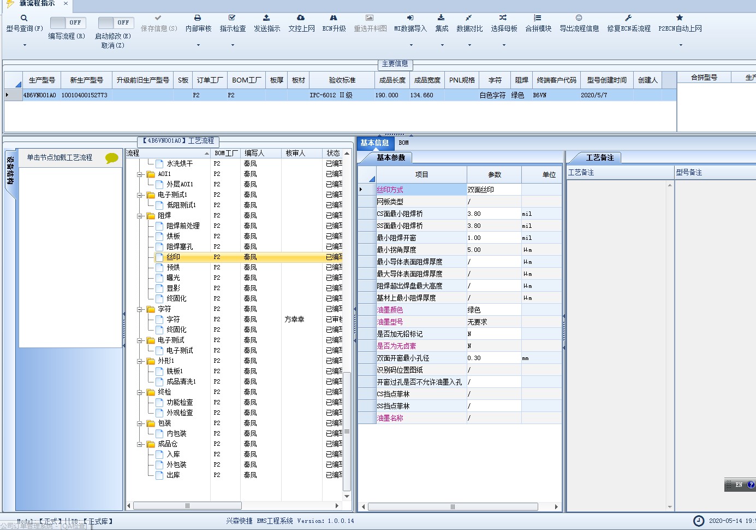The width and height of the screenshot is (756, 530).
Task: Open the dropdown arrow under P2ECN自动上网
Action: click(x=680, y=45)
